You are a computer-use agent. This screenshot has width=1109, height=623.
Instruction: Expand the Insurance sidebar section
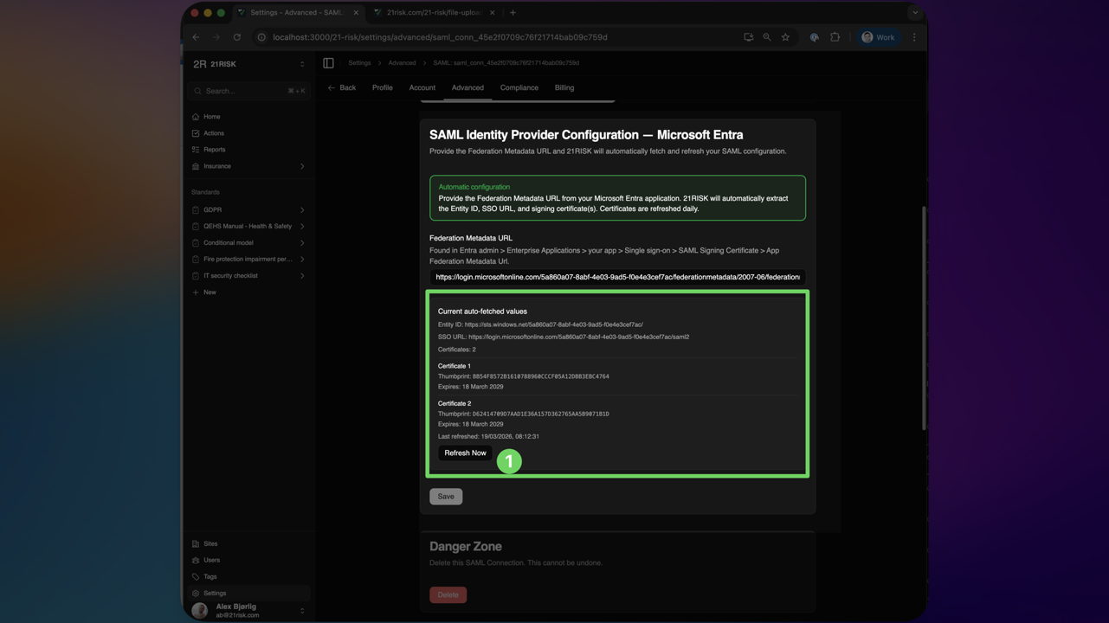click(301, 166)
